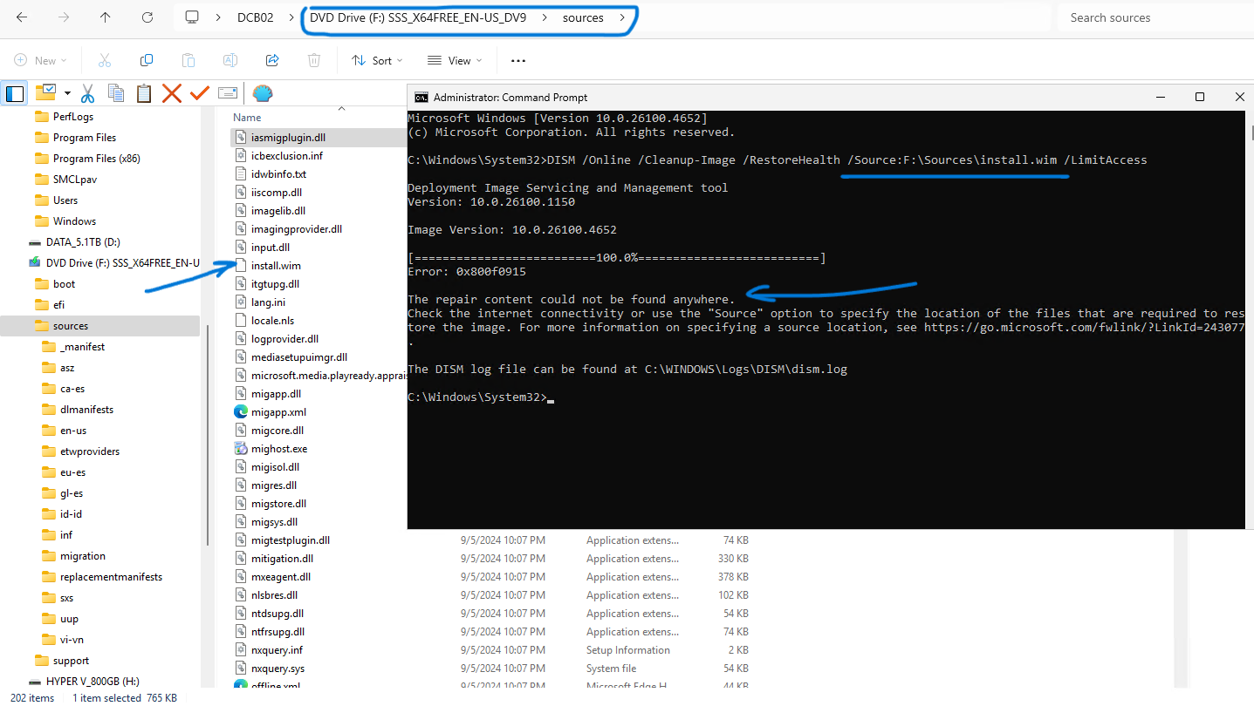Click the navigation pane vertical scrollbar

207,436
